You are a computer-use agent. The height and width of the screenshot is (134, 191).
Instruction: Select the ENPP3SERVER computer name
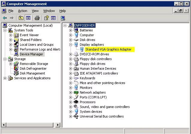tap(85, 25)
